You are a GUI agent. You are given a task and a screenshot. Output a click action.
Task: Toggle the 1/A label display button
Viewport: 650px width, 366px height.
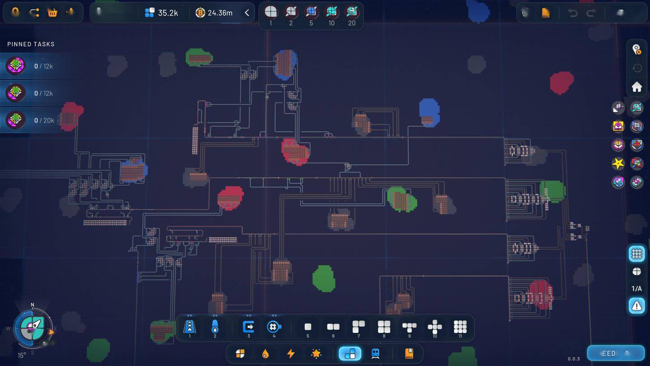(636, 288)
